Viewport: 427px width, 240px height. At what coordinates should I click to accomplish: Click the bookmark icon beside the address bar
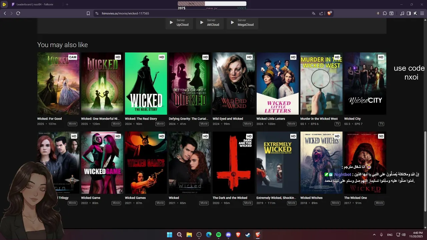coord(88,13)
